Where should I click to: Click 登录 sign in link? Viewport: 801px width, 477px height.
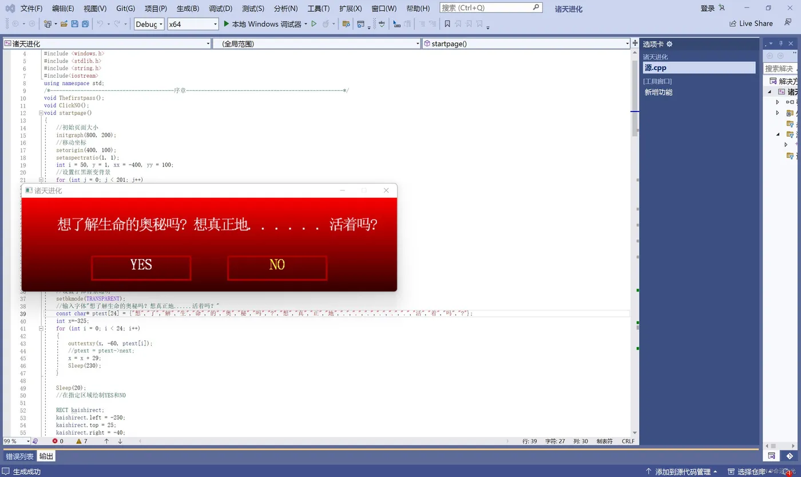tap(708, 8)
